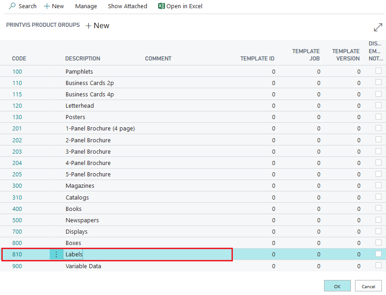Toggle the checkbox in the Labels row
Image resolution: width=386 pixels, height=295 pixels.
click(x=378, y=254)
